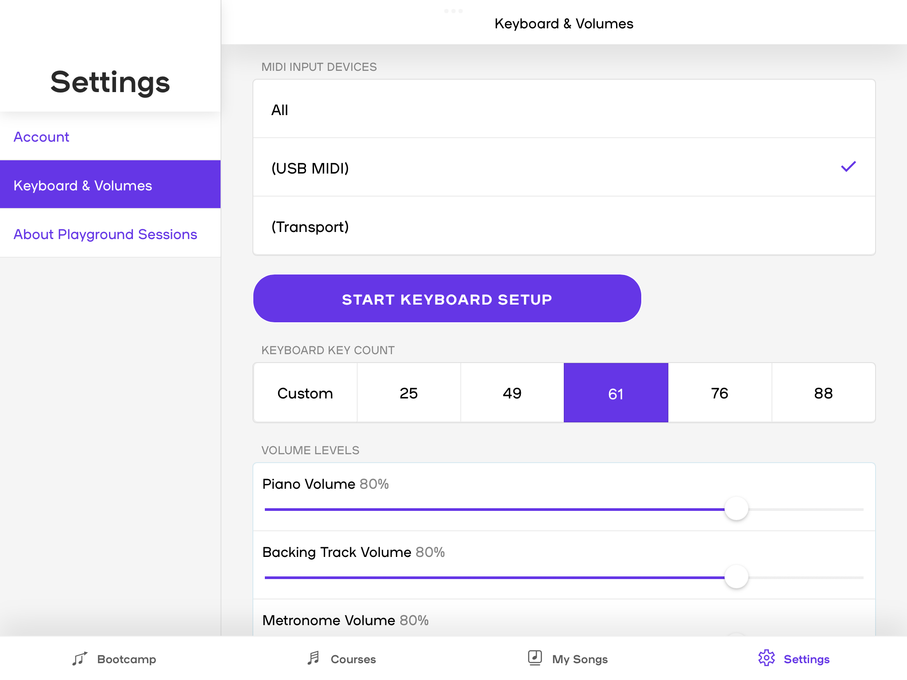This screenshot has width=907, height=680.
Task: Click the Courses sheet music icon
Action: click(314, 658)
